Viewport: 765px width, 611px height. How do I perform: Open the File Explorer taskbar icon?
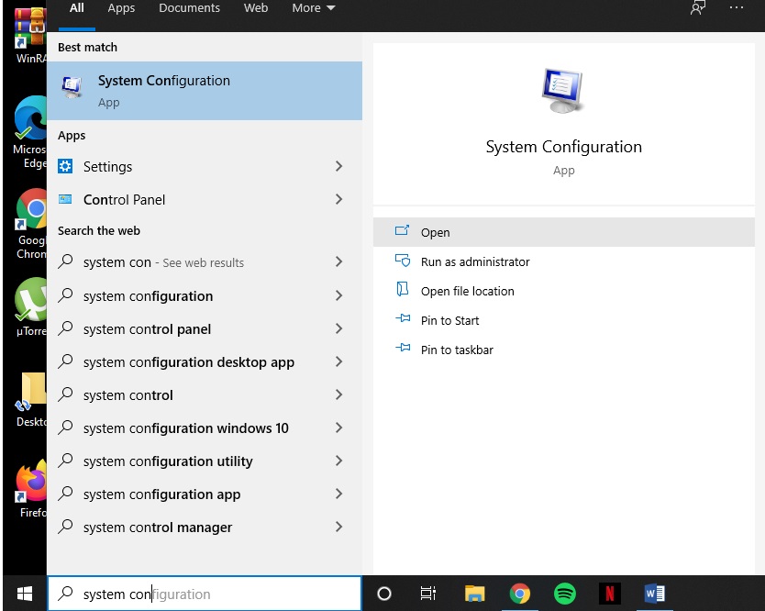474,594
